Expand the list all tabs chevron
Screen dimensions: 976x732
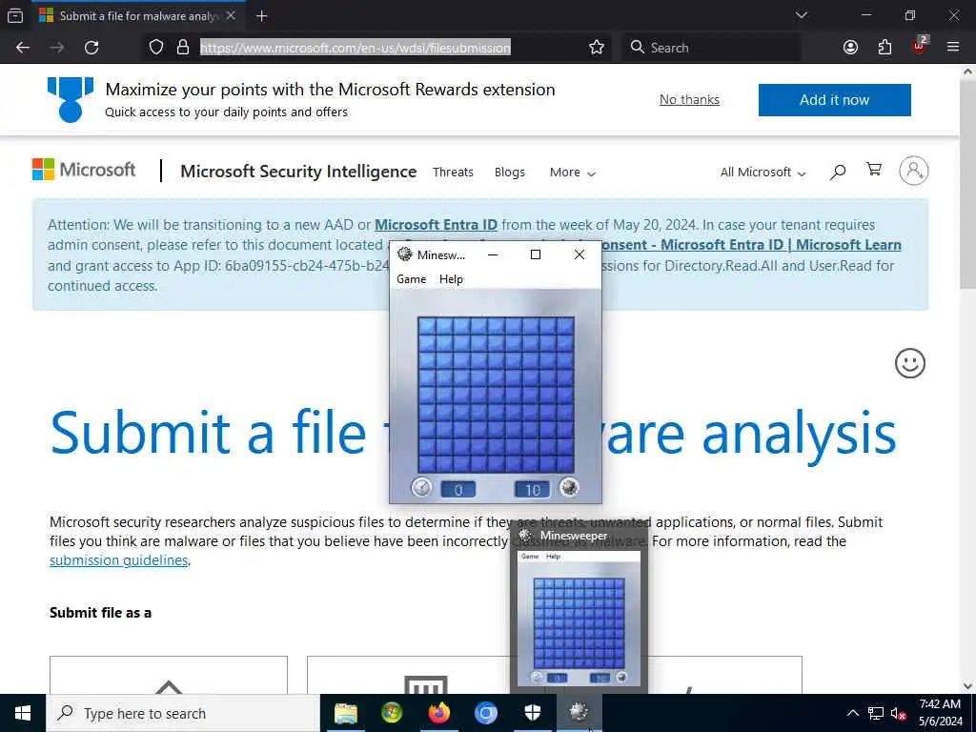(x=801, y=15)
